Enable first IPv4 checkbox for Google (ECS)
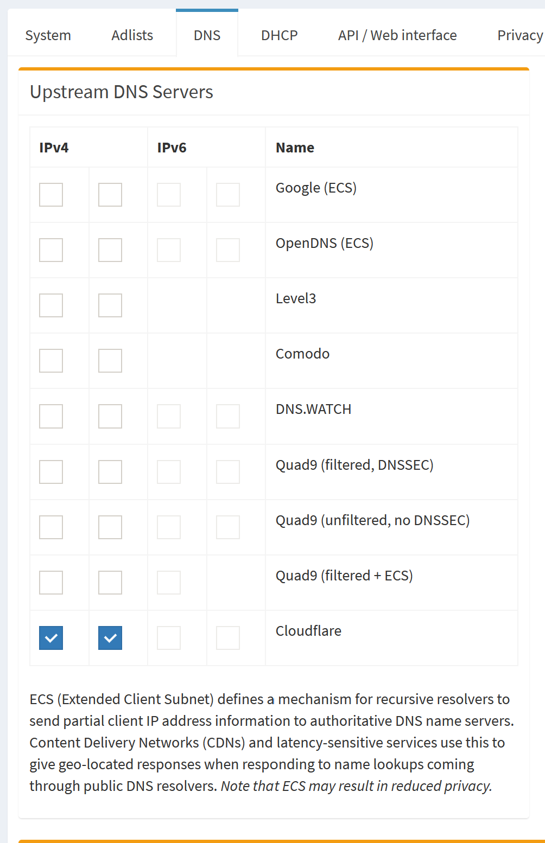 point(51,195)
